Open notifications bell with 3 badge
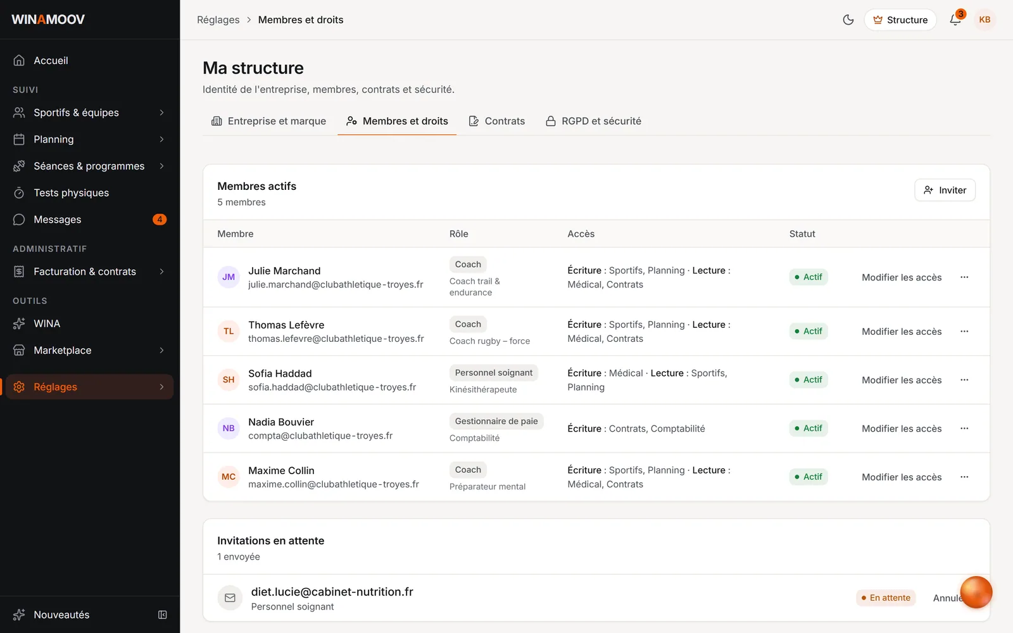The image size is (1013, 633). (955, 20)
